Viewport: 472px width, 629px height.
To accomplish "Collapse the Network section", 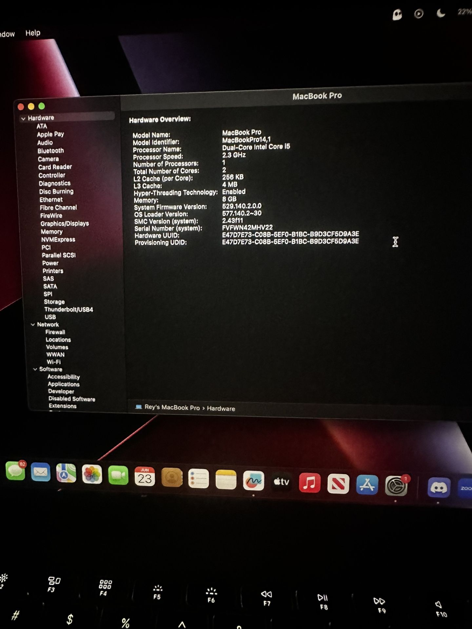I will [33, 325].
